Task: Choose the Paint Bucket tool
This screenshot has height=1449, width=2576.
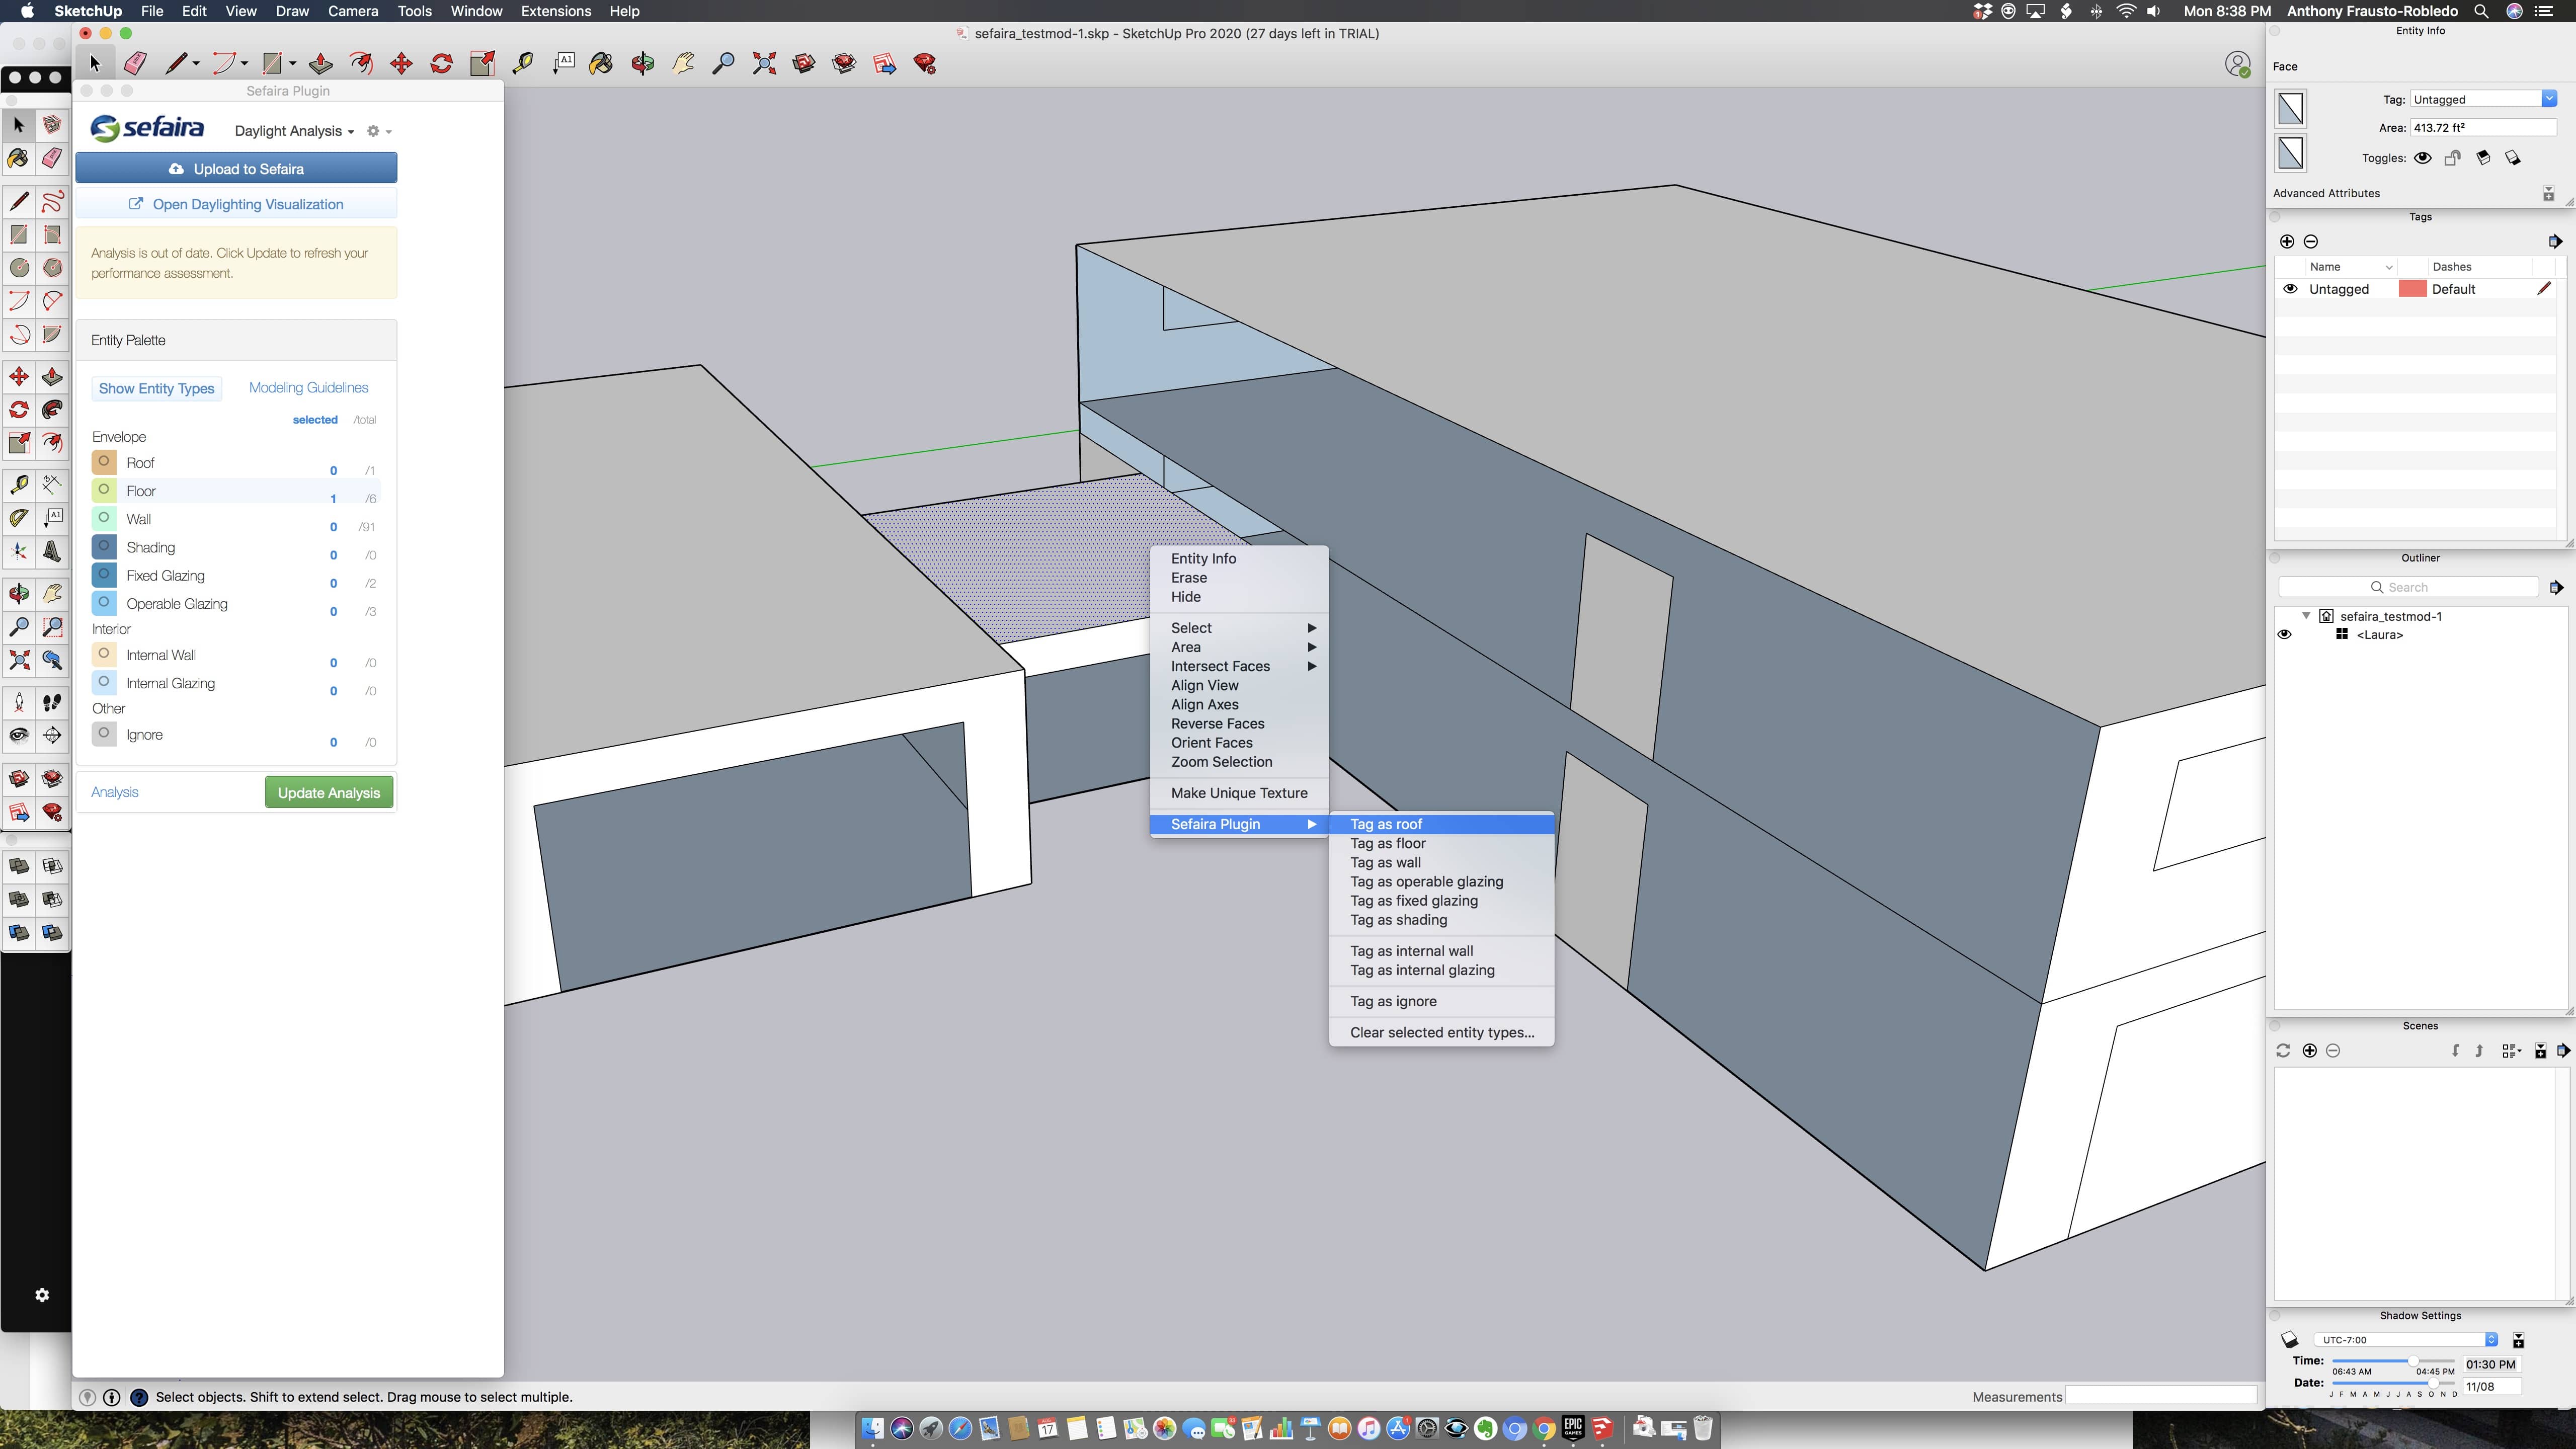Action: tap(601, 64)
